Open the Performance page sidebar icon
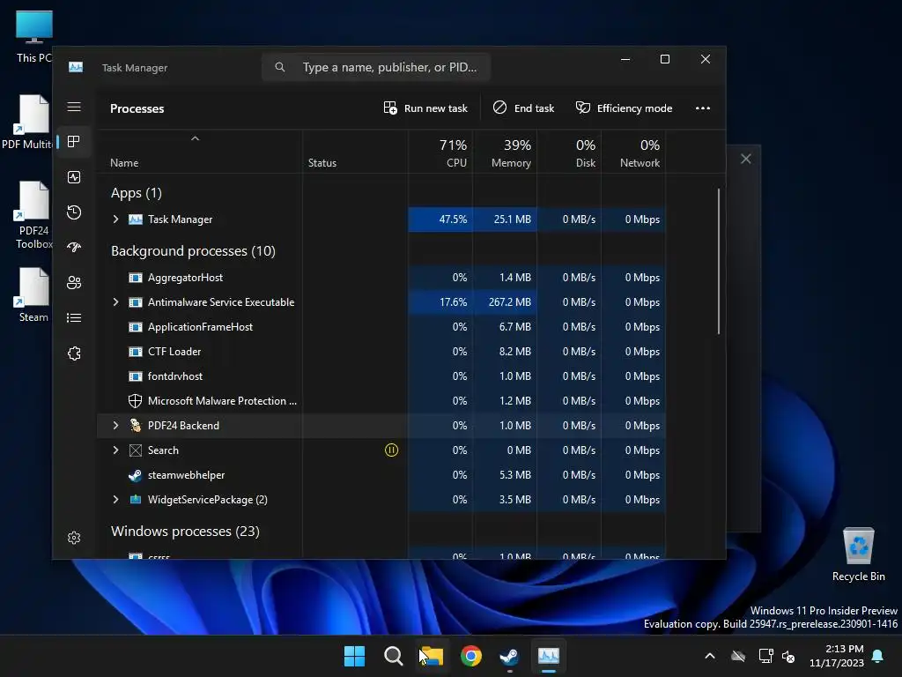This screenshot has height=677, width=902. [x=74, y=177]
